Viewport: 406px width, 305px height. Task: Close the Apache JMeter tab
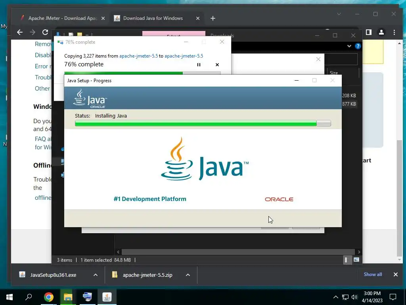[x=103, y=18]
